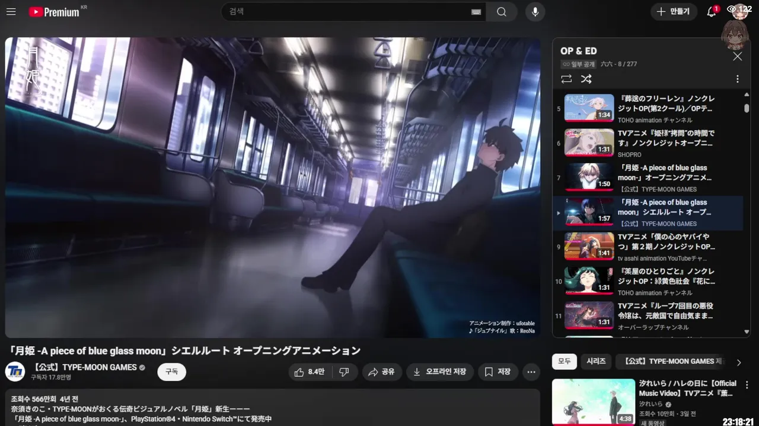
Task: Click the playlist scrollbar down arrow
Action: (747, 333)
